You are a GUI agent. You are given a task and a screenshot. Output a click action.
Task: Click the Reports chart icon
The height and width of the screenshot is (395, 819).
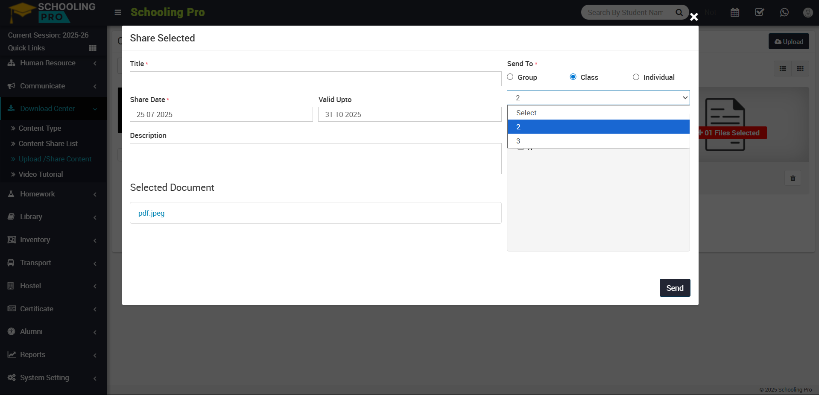12,354
